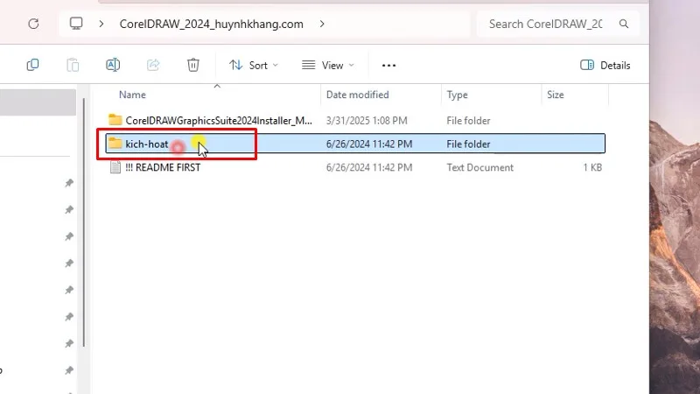This screenshot has width=700, height=394.
Task: Click the Type column header
Action: 457,95
